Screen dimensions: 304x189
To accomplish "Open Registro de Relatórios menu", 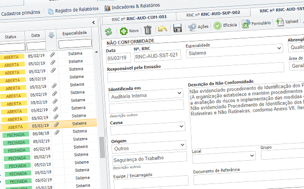I will point(73,10).
